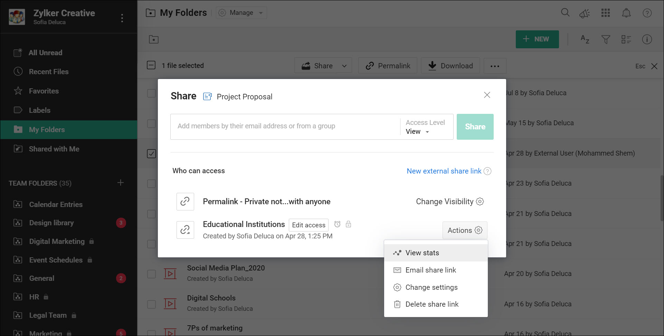Expand the Share button dropdown arrow

344,66
